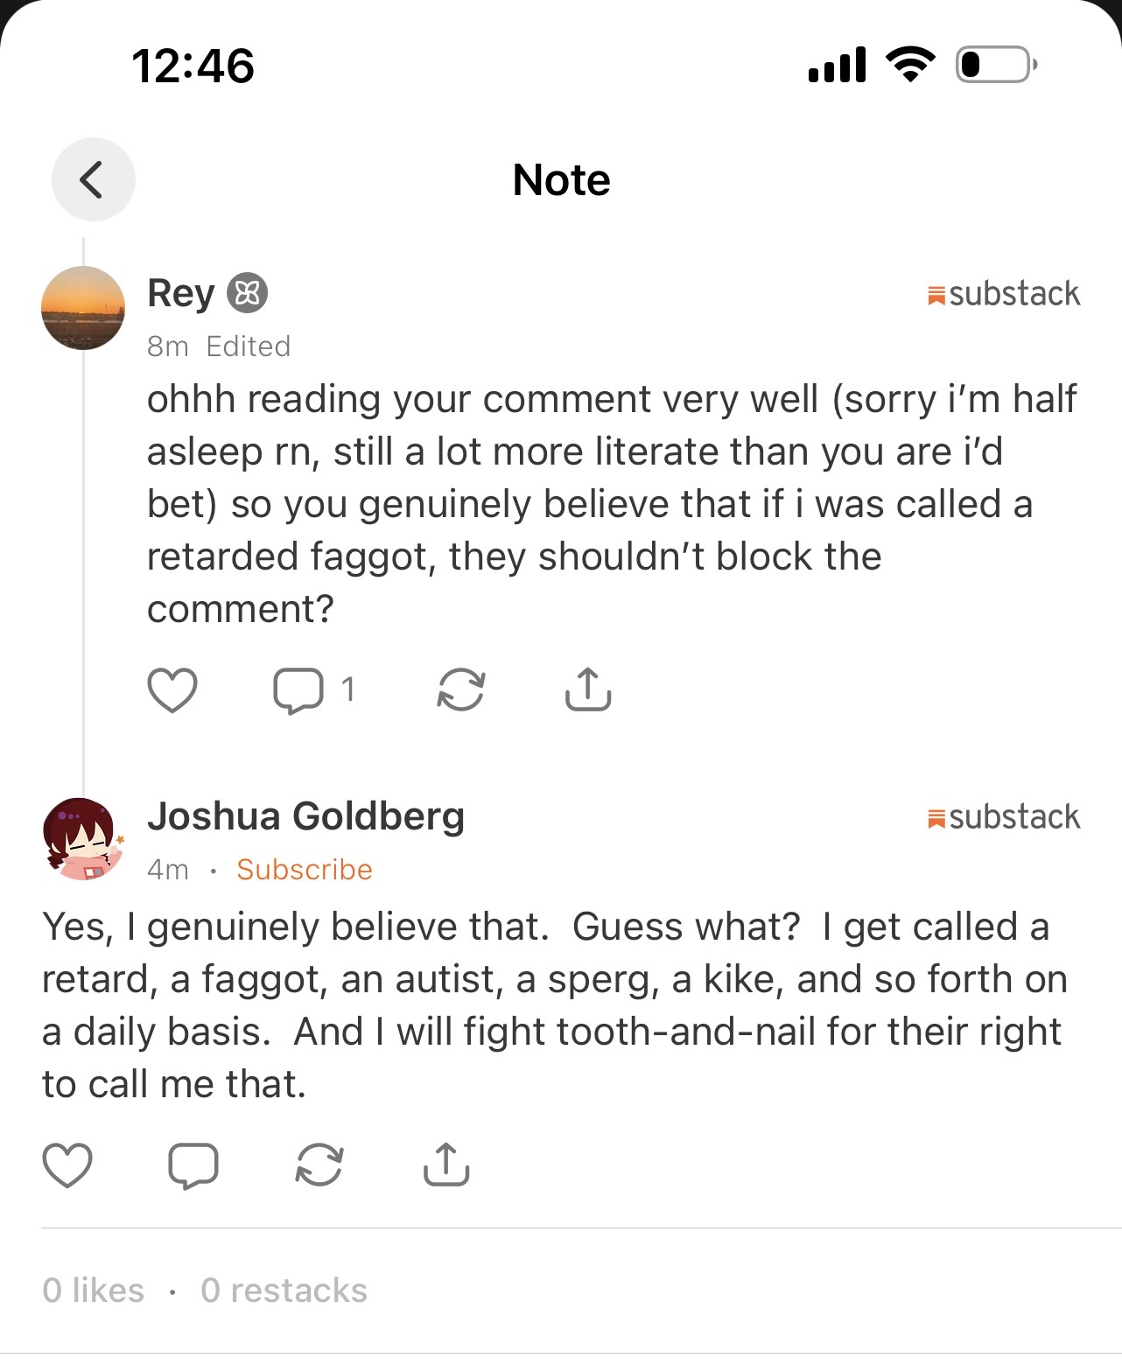The width and height of the screenshot is (1122, 1372).
Task: Open replies on Rey's note
Action: 299,689
